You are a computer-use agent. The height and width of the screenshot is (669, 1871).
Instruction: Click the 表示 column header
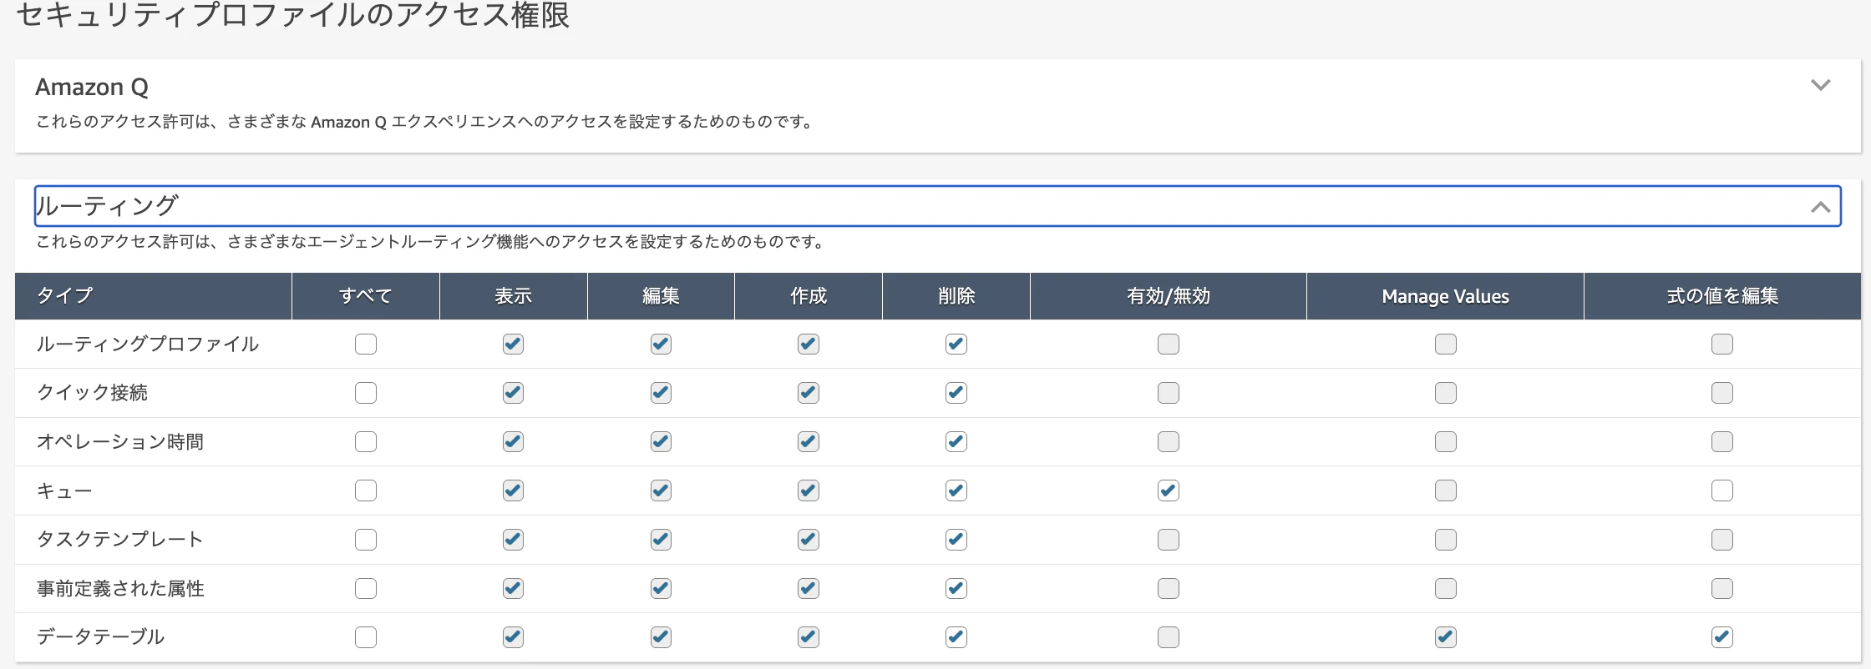(513, 296)
